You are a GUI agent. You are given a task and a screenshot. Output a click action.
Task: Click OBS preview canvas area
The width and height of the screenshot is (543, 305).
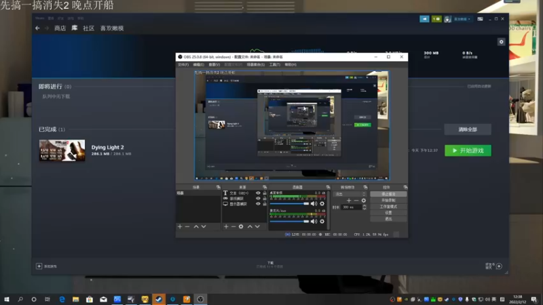pyautogui.click(x=292, y=125)
